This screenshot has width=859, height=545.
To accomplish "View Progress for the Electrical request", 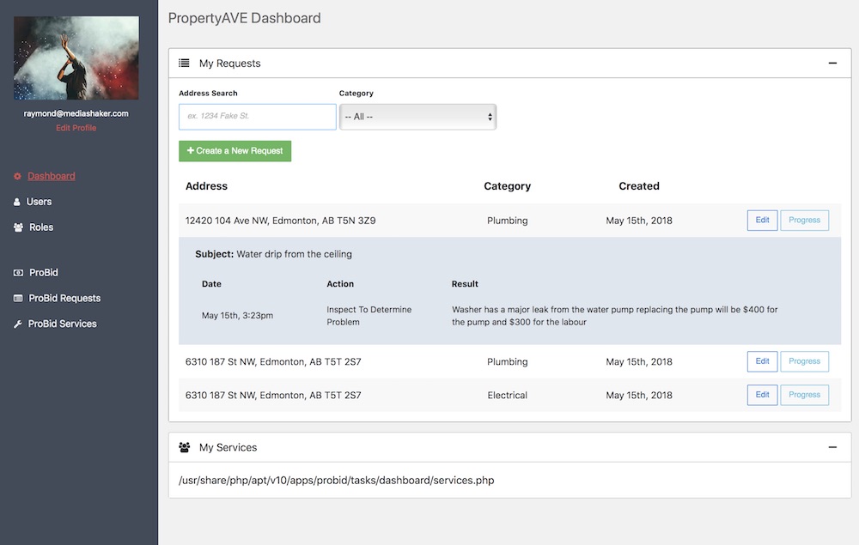I will [x=804, y=395].
